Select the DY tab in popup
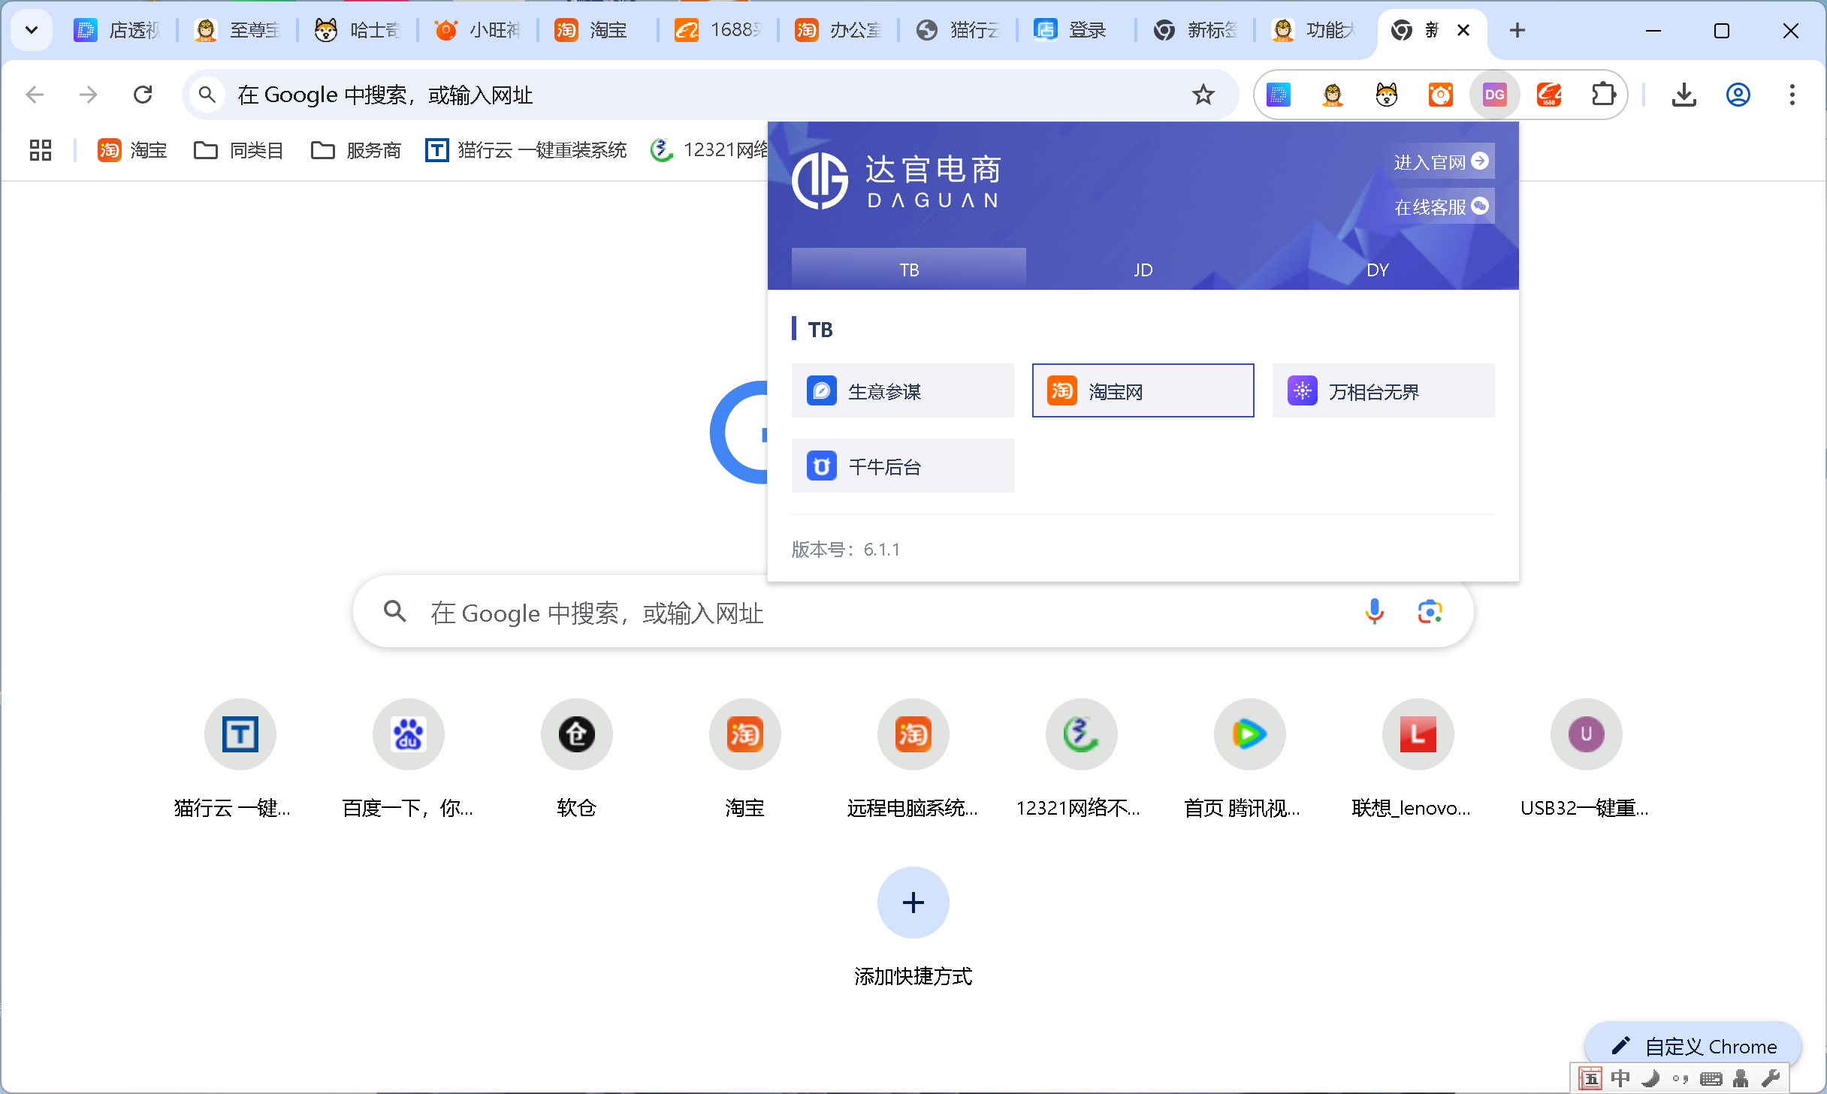Image resolution: width=1827 pixels, height=1094 pixels. [1378, 269]
